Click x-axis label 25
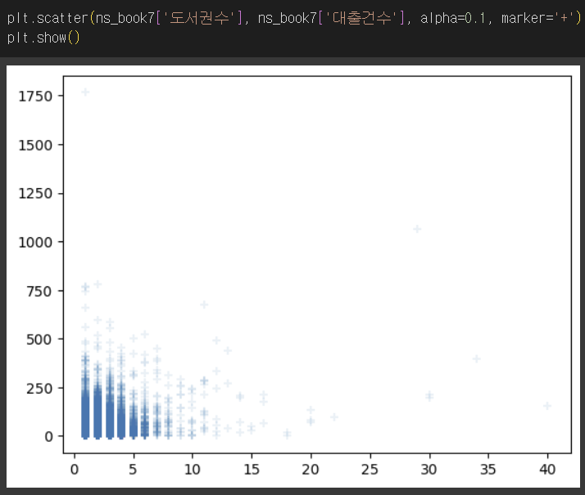585x495 pixels. (x=370, y=470)
